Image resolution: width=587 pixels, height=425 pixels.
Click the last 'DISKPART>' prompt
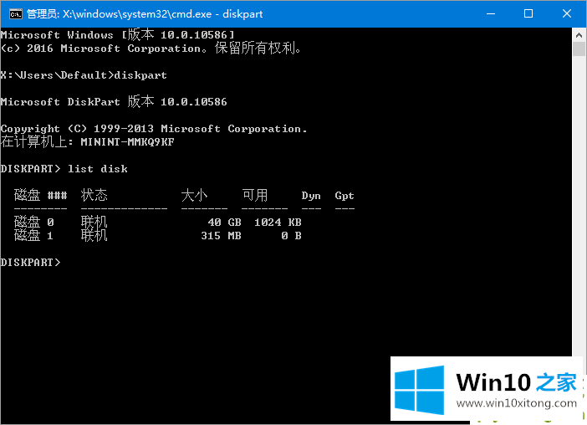point(30,263)
